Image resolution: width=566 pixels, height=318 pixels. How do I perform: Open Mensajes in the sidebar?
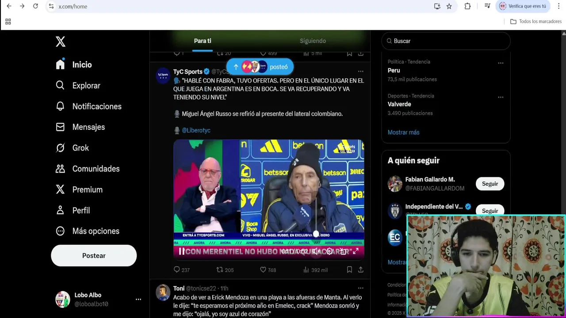[x=80, y=127]
